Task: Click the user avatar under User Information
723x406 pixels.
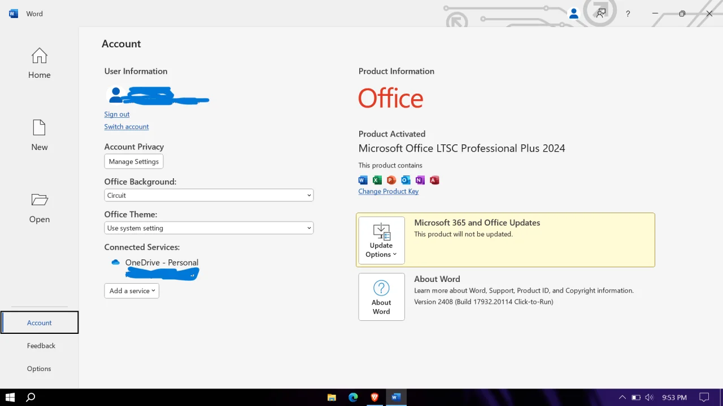Action: click(116, 95)
